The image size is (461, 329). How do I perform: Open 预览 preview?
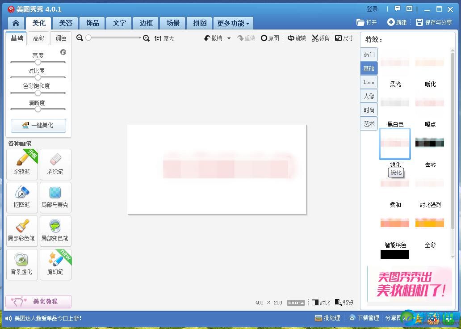click(344, 302)
